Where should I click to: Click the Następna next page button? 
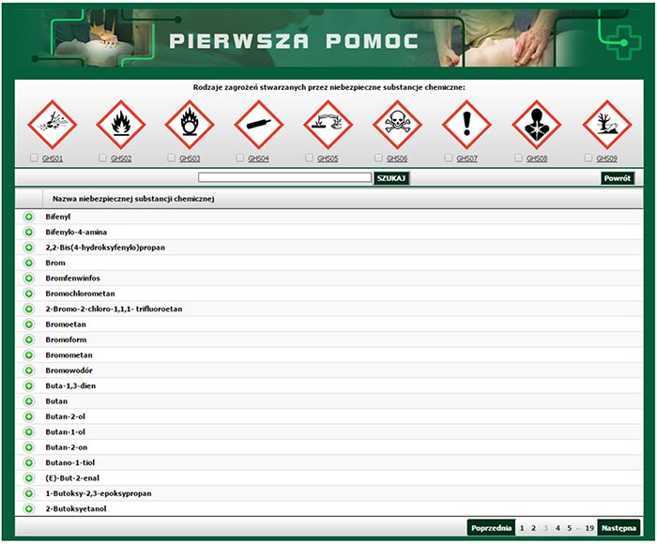[619, 528]
